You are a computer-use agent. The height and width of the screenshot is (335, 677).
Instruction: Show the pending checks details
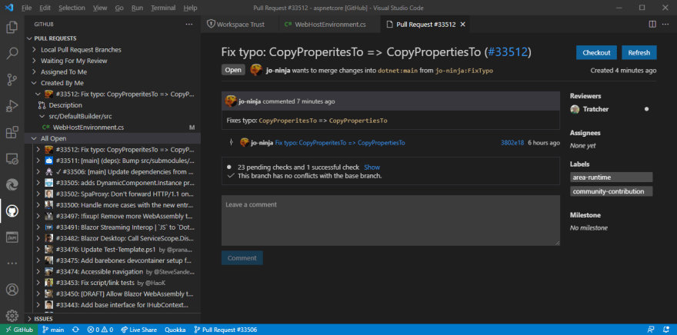click(372, 167)
